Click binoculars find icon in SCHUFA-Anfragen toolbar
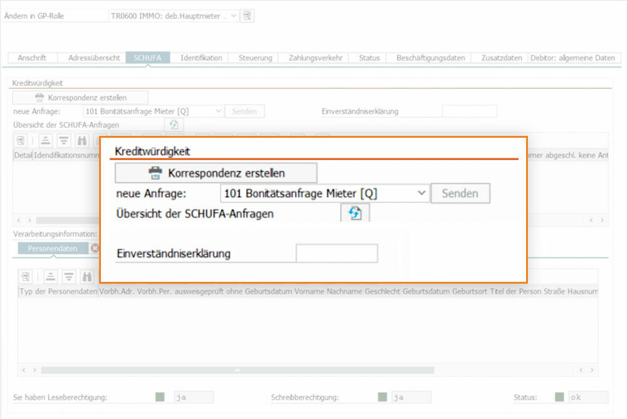Viewport: 627px width, 419px height. click(x=82, y=140)
